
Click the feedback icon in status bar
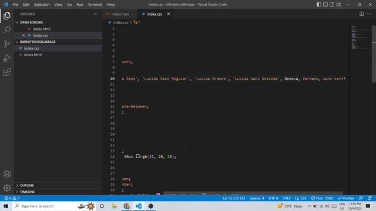(361, 198)
